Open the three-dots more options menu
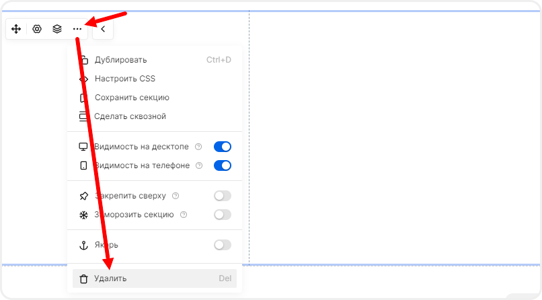Screen dimensions: 542x300 pyautogui.click(x=77, y=30)
